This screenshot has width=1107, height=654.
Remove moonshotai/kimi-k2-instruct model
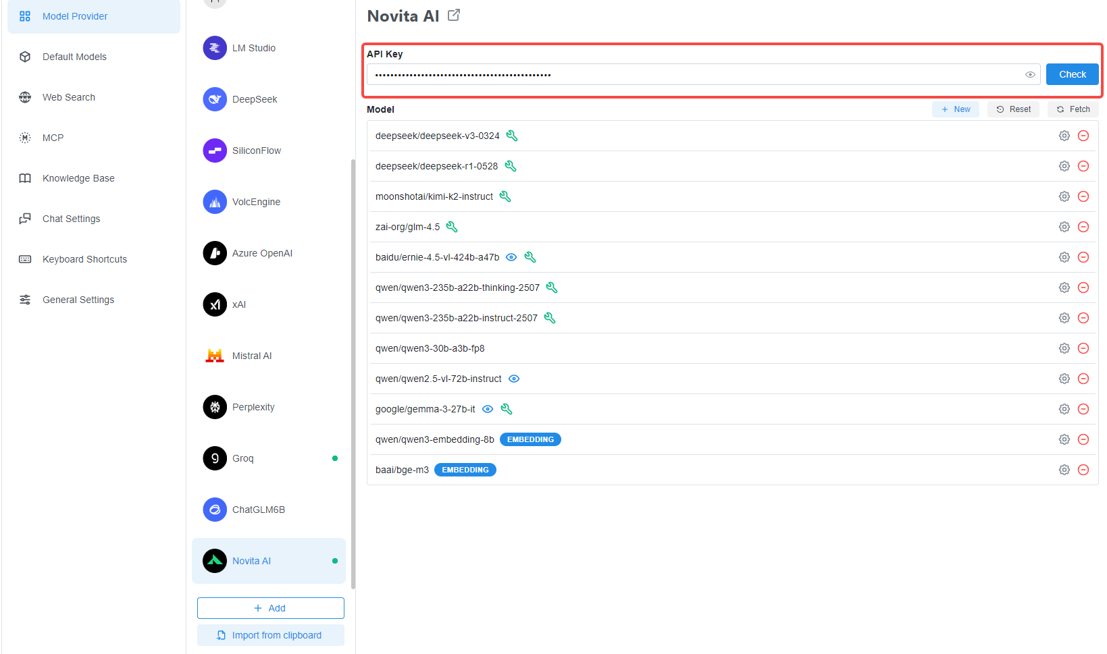click(1083, 196)
